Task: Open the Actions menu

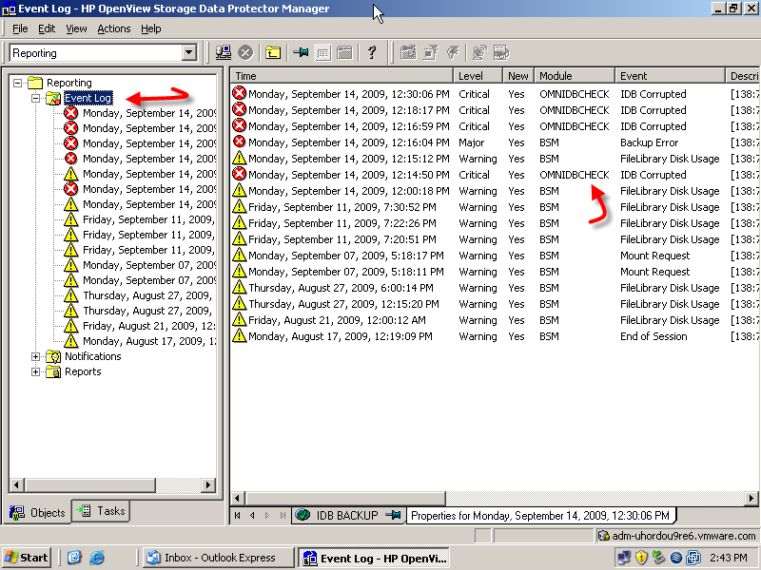Action: [x=114, y=28]
